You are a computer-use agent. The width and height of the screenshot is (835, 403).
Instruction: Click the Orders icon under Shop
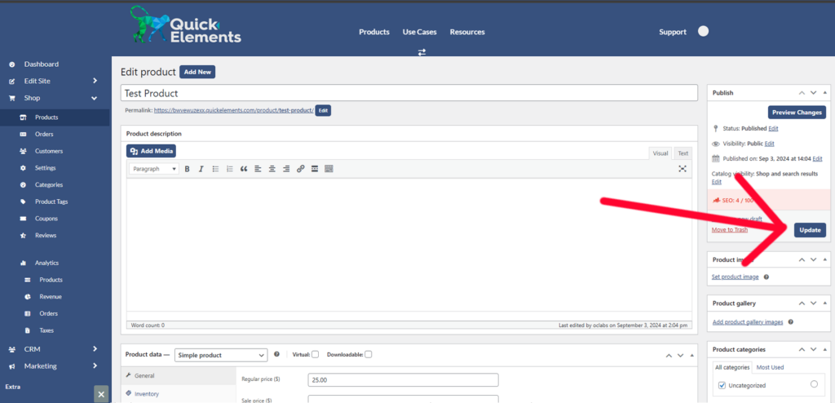pos(23,135)
